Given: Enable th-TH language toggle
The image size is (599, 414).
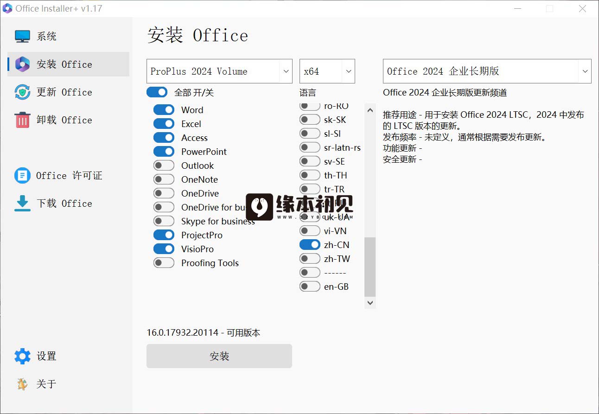Looking at the screenshot, I should pos(310,175).
